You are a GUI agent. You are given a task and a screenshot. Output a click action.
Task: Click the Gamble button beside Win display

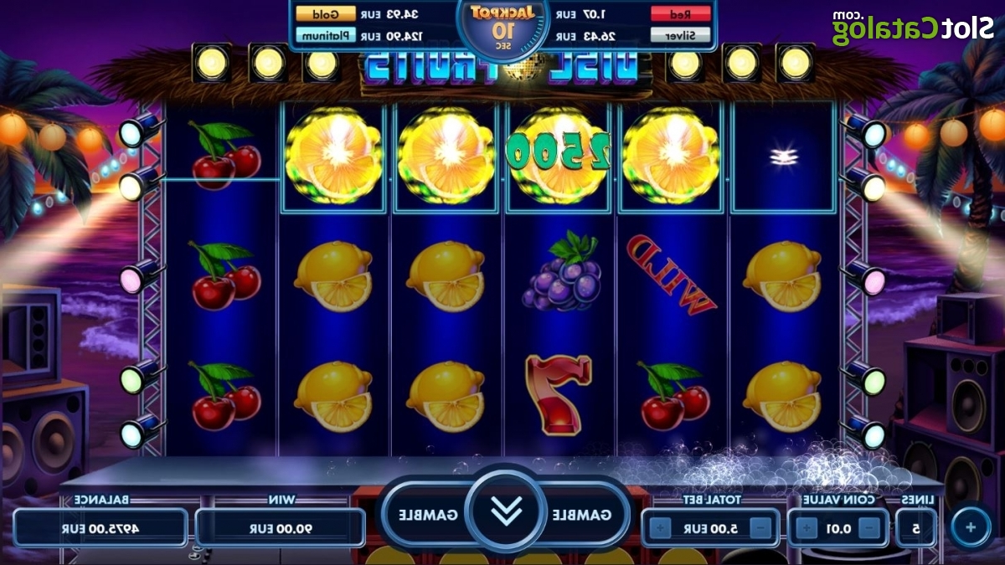[429, 514]
